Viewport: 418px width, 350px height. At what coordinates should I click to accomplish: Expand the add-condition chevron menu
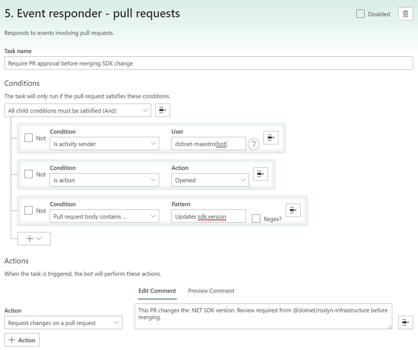click(x=38, y=238)
